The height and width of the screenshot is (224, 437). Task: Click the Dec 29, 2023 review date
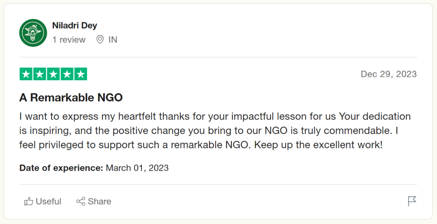pyautogui.click(x=389, y=74)
